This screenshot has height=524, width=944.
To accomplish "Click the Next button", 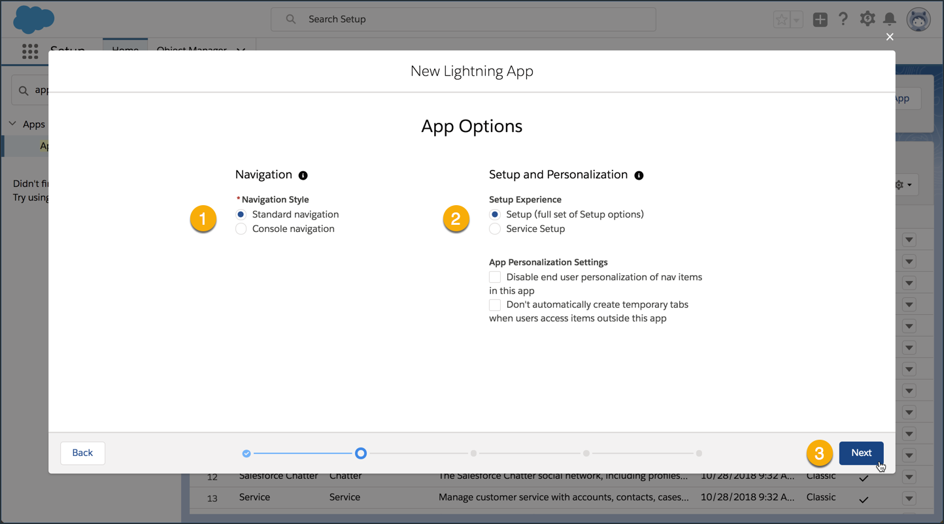I will (861, 453).
